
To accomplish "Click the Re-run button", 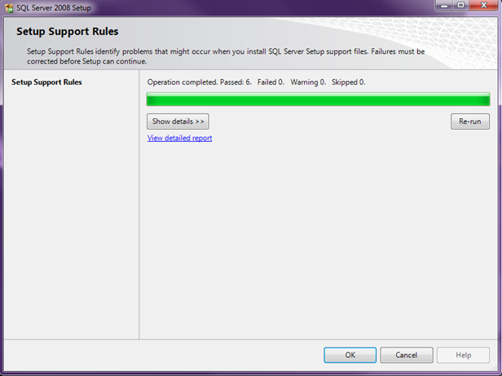I will 470,122.
